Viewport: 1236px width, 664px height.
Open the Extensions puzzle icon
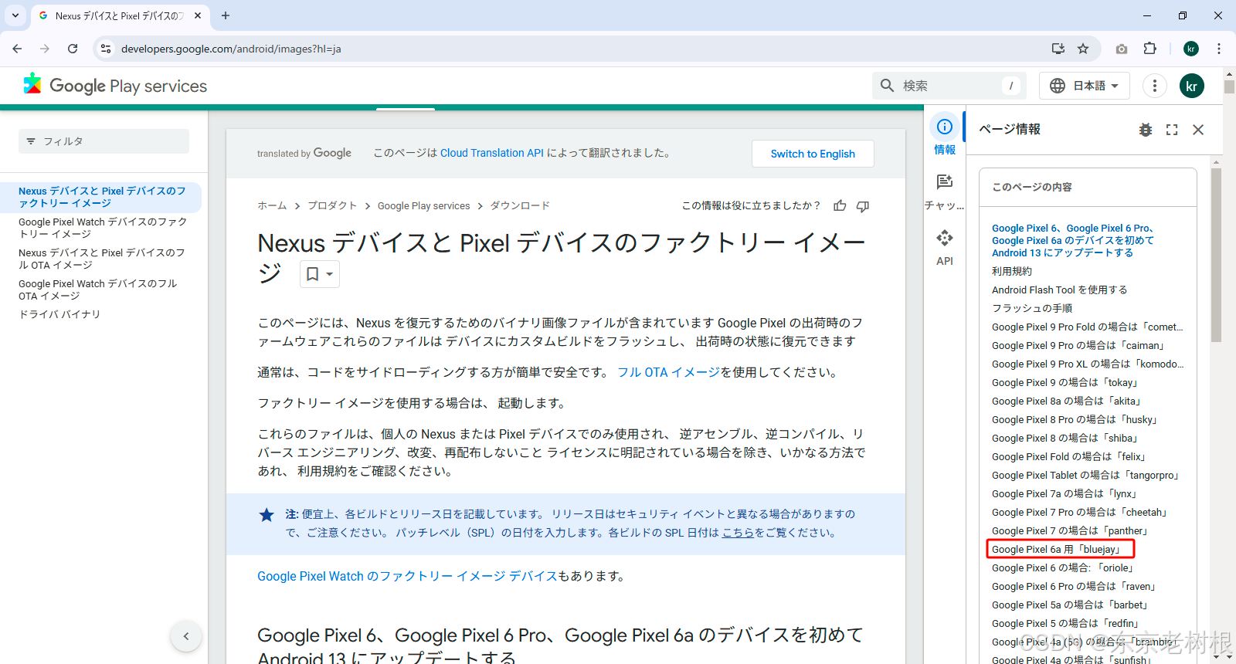pyautogui.click(x=1150, y=49)
